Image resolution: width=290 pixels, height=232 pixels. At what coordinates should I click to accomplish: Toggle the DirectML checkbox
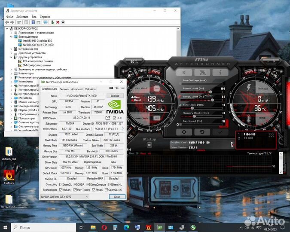click(x=110, y=184)
